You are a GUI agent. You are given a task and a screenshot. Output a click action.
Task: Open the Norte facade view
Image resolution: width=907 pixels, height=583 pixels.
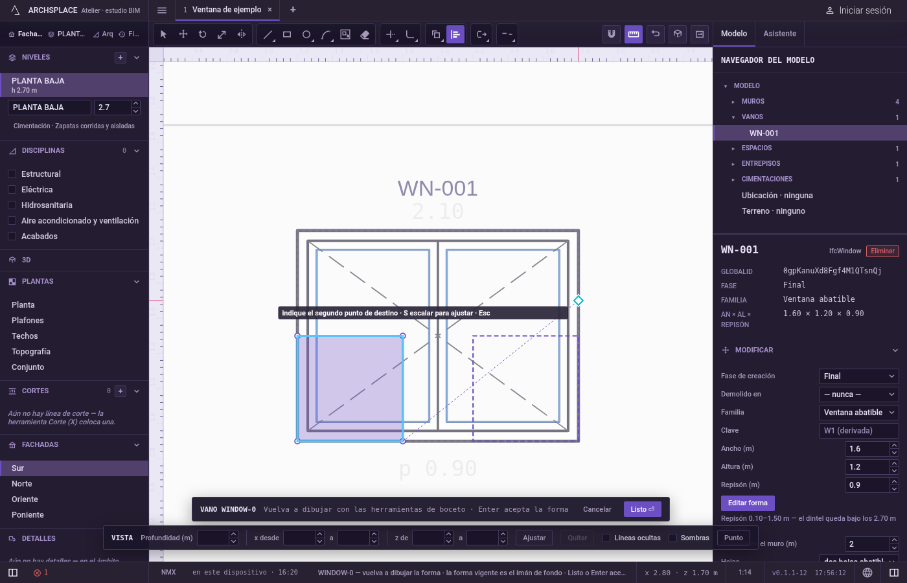[22, 484]
